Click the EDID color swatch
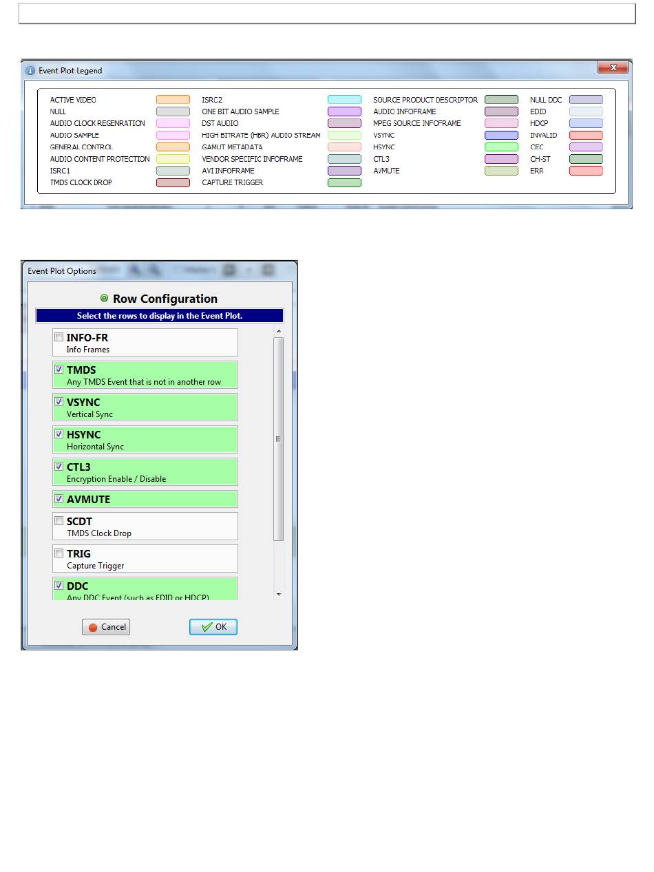The width and height of the screenshot is (654, 872). 586,111
